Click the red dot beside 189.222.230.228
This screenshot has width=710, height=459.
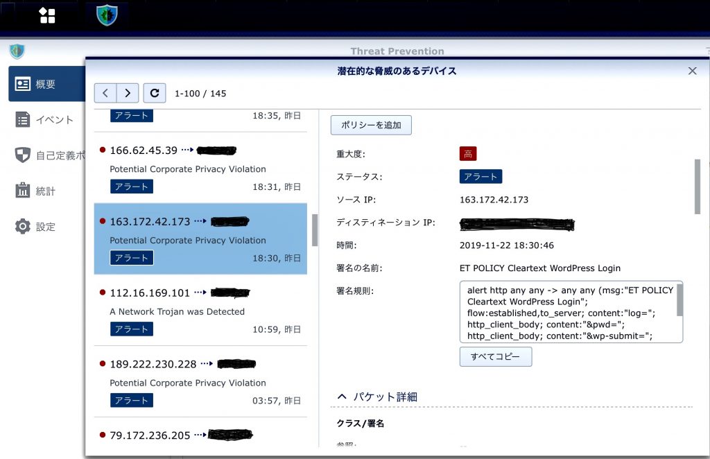103,363
